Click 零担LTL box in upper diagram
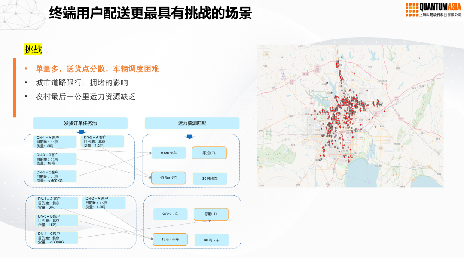This screenshot has width=464, height=261. pos(209,153)
